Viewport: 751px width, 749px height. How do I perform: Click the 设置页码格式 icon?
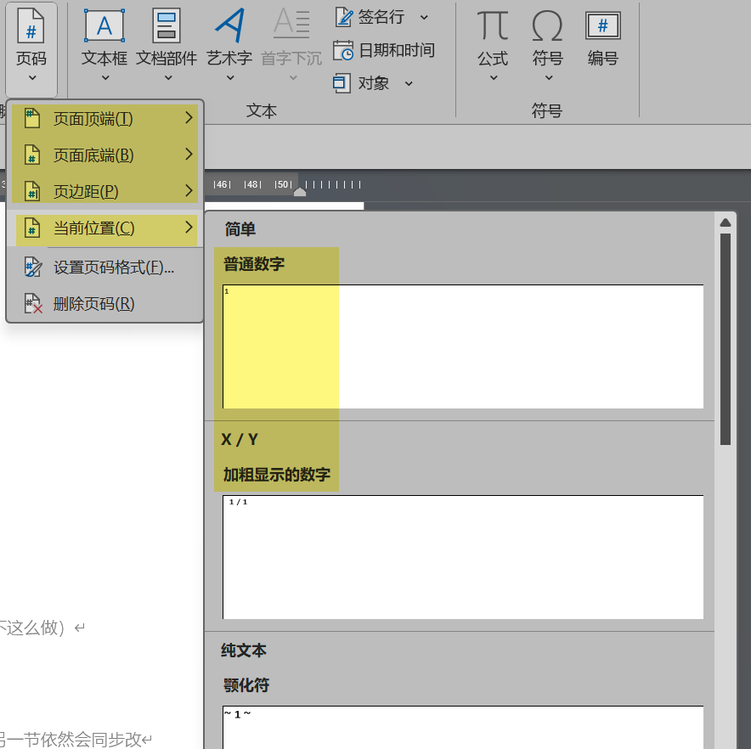pos(33,267)
